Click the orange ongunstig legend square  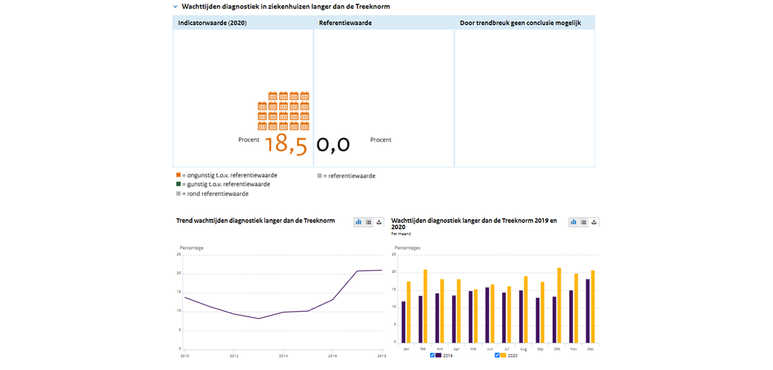179,175
